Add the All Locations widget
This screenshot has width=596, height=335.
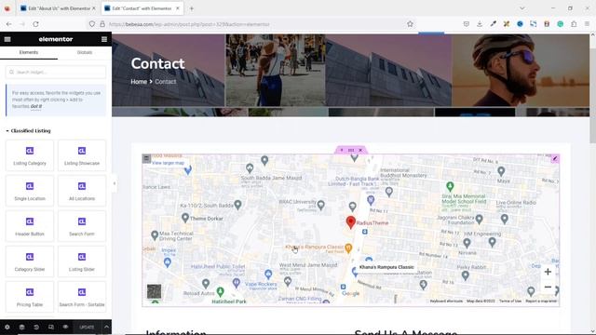tap(82, 191)
